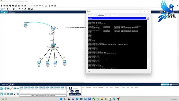Image resolution: width=179 pixels, height=101 pixels.
Task: Select Network Devices category icon
Action: point(2,88)
